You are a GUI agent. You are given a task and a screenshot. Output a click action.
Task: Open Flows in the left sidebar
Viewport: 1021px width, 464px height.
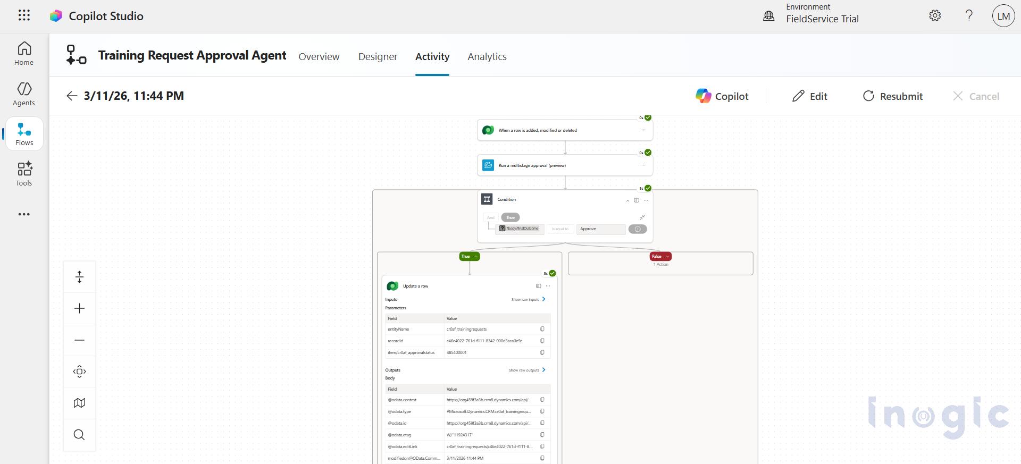(x=24, y=134)
